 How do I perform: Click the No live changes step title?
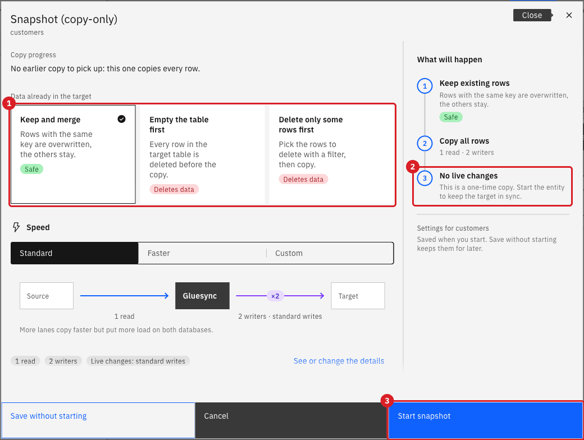click(x=468, y=176)
